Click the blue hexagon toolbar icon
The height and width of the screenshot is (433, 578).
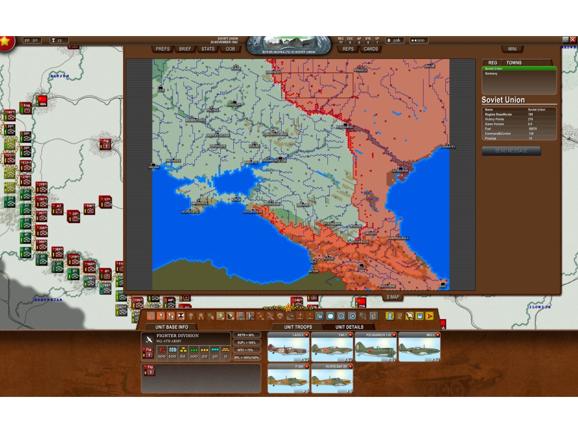tap(331, 316)
